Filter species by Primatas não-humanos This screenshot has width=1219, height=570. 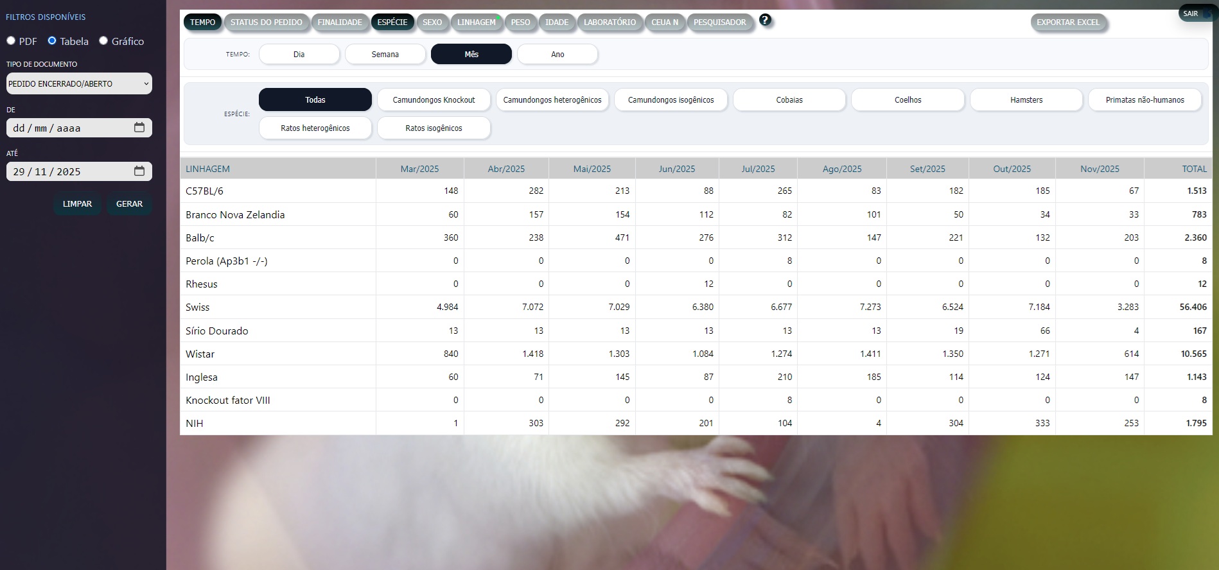click(1144, 100)
